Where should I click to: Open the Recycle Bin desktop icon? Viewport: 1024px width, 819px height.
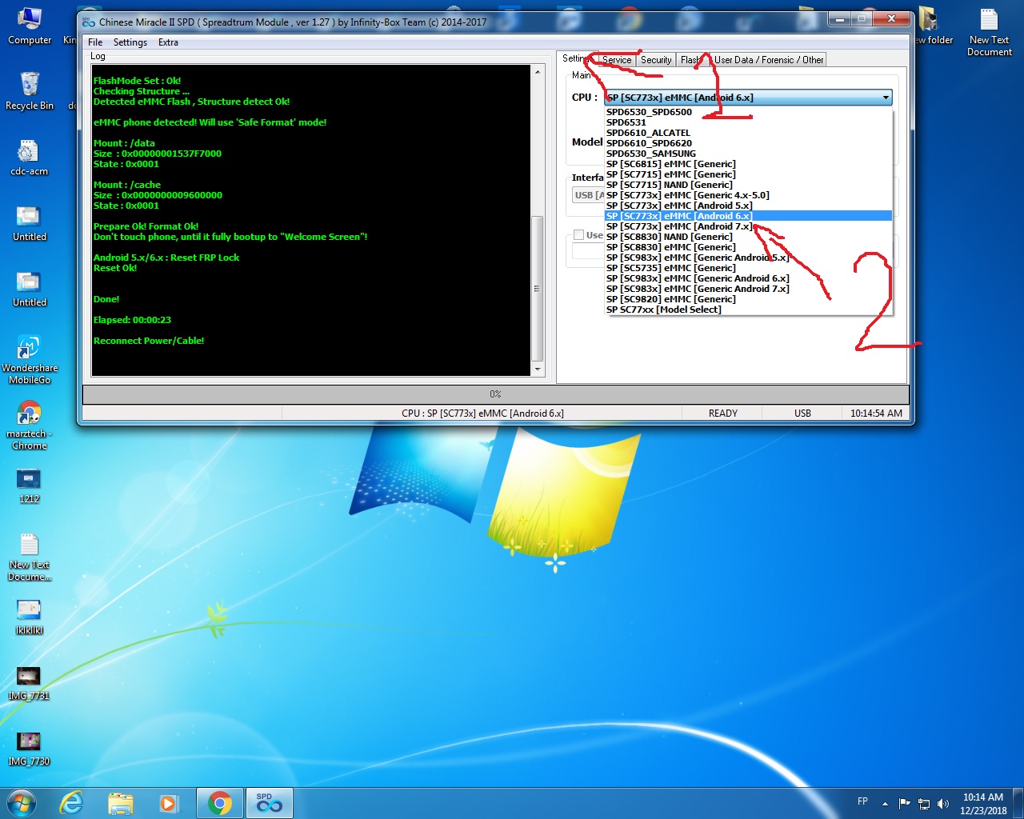click(29, 90)
